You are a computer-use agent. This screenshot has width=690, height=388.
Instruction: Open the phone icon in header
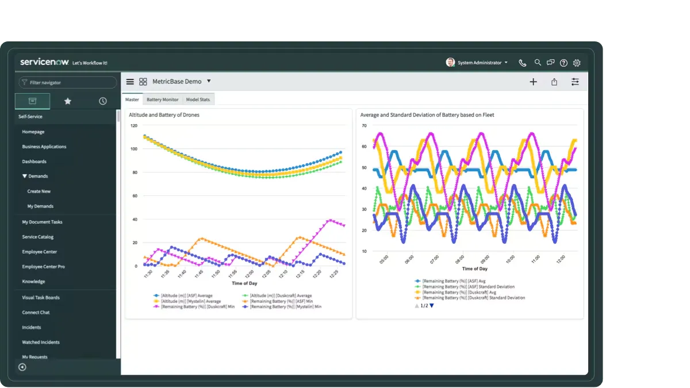(522, 63)
